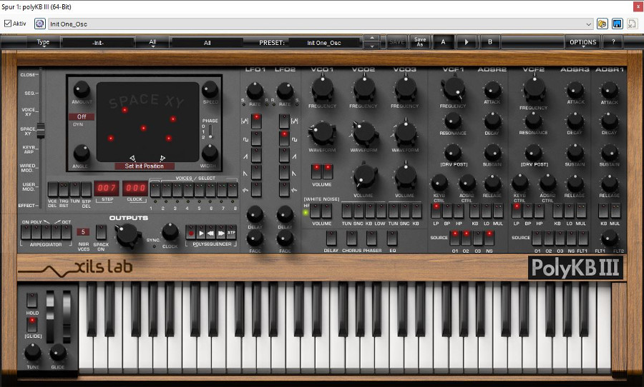The height and width of the screenshot is (387, 644).
Task: Select the SEQ panel entry
Action: [30, 93]
